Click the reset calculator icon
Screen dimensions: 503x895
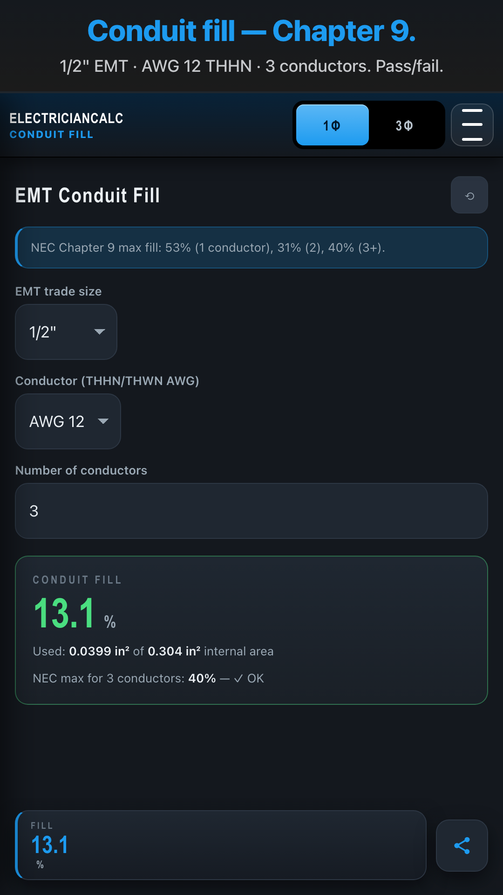pos(469,195)
